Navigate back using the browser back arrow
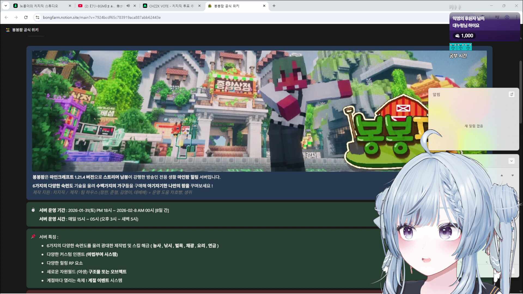Screen dimensions: 523x294 point(6,17)
